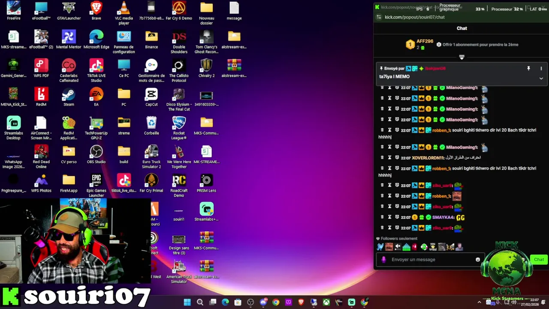Open the CapCut shortcut

point(151,97)
